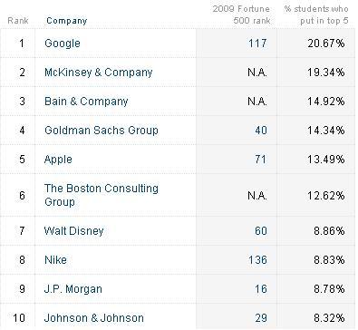The width and height of the screenshot is (358, 330).
Task: Select rank number 10 cell
Action: coord(19,318)
